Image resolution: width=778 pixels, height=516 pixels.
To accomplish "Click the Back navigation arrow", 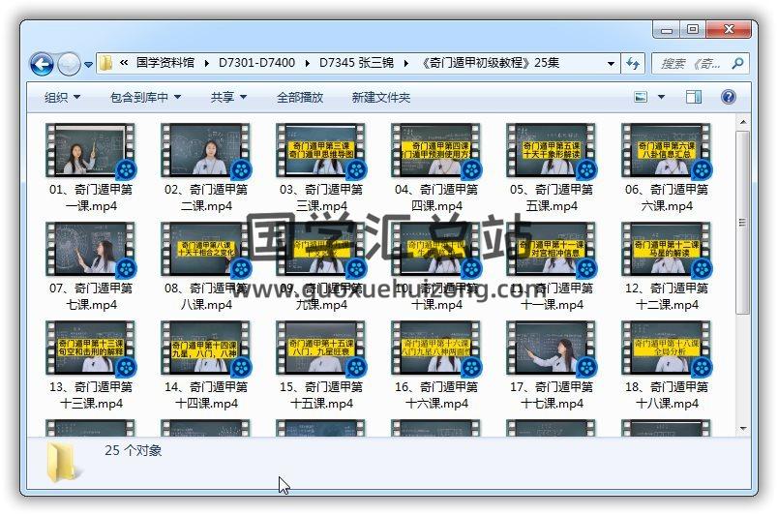I will pyautogui.click(x=42, y=65).
